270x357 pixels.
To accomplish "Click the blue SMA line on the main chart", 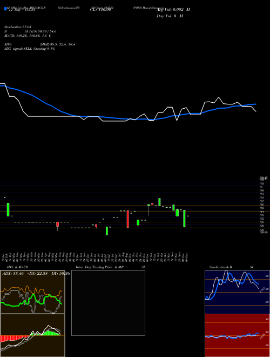I will (x=127, y=118).
